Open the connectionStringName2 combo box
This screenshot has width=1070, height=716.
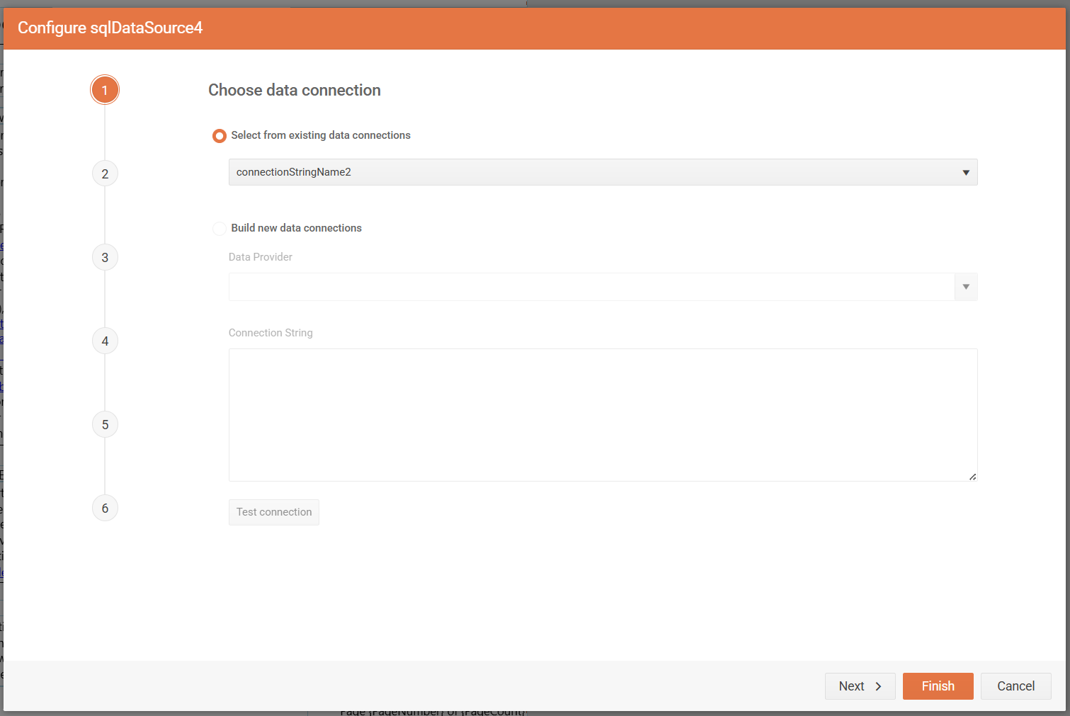[588, 172]
